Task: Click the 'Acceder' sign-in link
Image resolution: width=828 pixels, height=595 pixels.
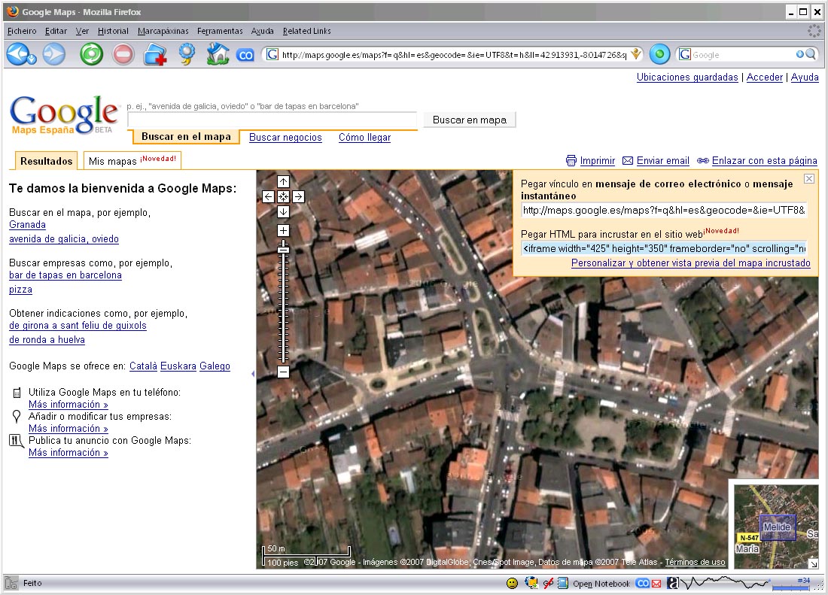Action: [x=764, y=77]
